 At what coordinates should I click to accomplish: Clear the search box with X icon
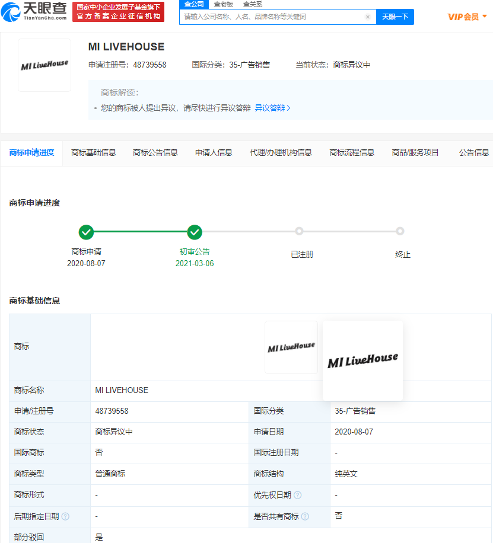(368, 17)
